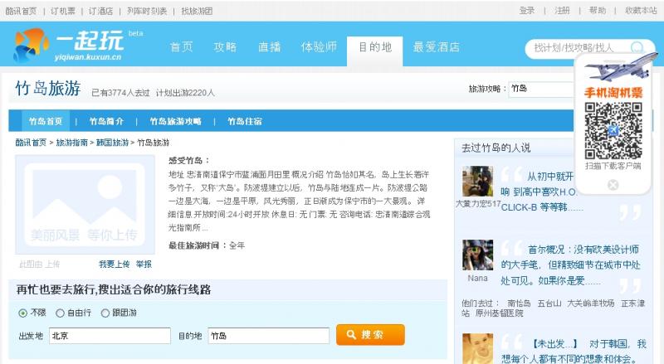Select the 不限 travel type radio

[x=23, y=313]
